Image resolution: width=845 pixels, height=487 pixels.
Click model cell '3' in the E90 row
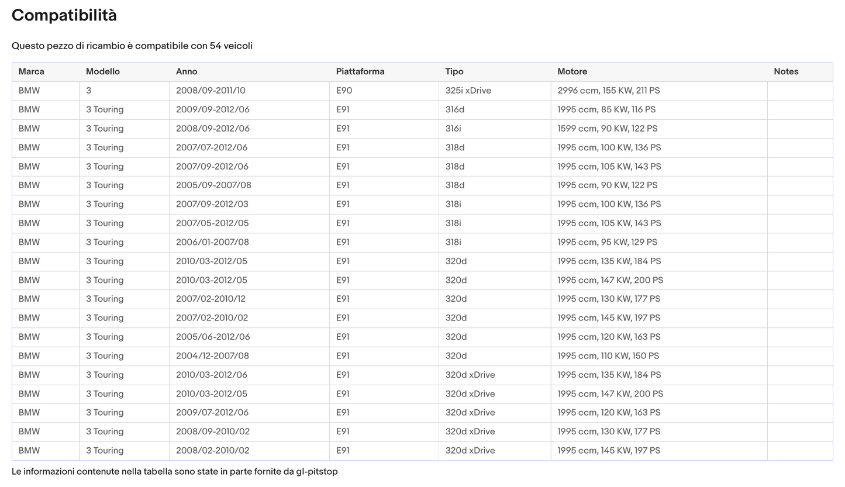125,91
